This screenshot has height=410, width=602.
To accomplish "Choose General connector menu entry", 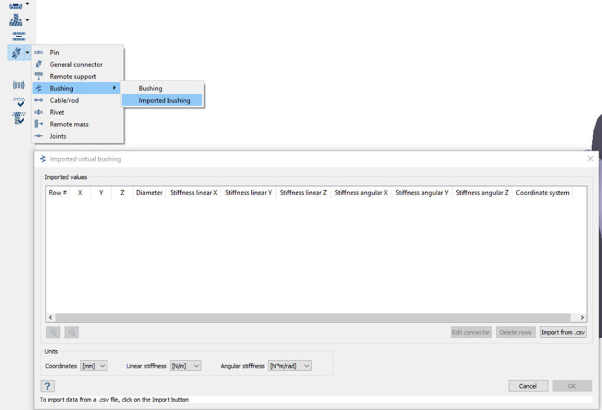I will 76,64.
